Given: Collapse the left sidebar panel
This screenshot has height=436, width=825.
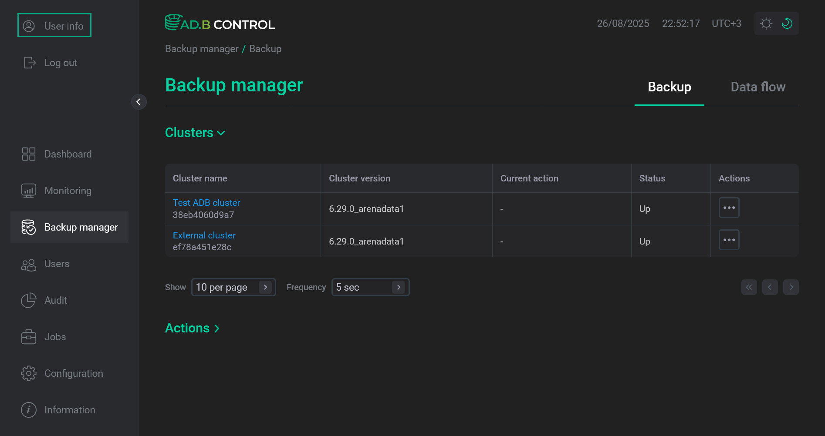Looking at the screenshot, I should 139,101.
